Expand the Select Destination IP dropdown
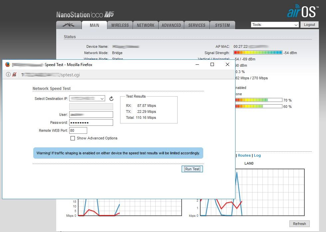This screenshot has height=232, width=326. pos(87,98)
